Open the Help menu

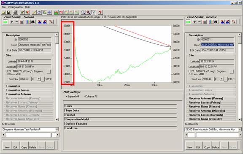27,7
